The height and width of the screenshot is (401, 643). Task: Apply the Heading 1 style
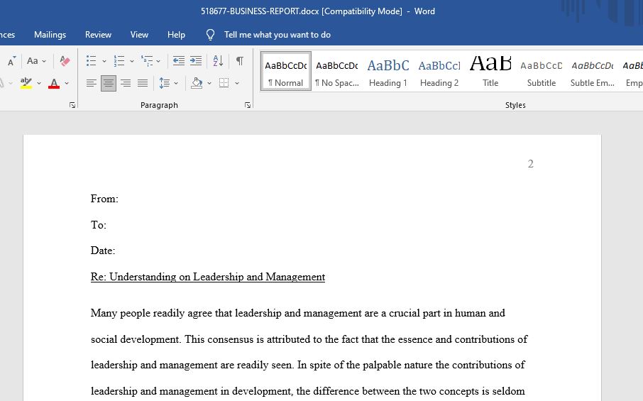(388, 71)
